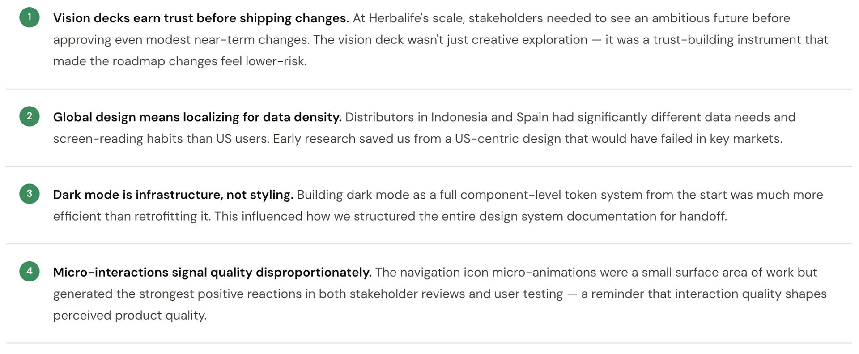Click the green number 4 badge
859x354 pixels.
(30, 271)
